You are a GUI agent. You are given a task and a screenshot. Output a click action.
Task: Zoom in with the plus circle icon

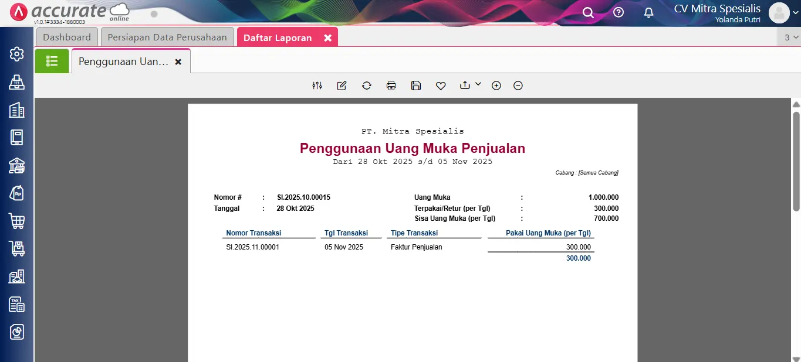pos(496,86)
